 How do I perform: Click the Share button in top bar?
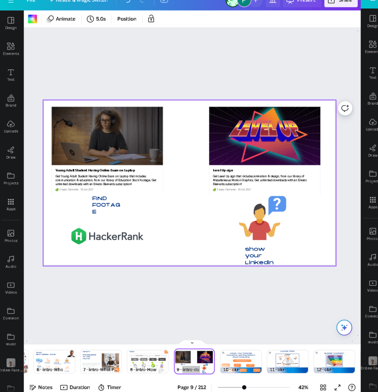pos(341,2)
